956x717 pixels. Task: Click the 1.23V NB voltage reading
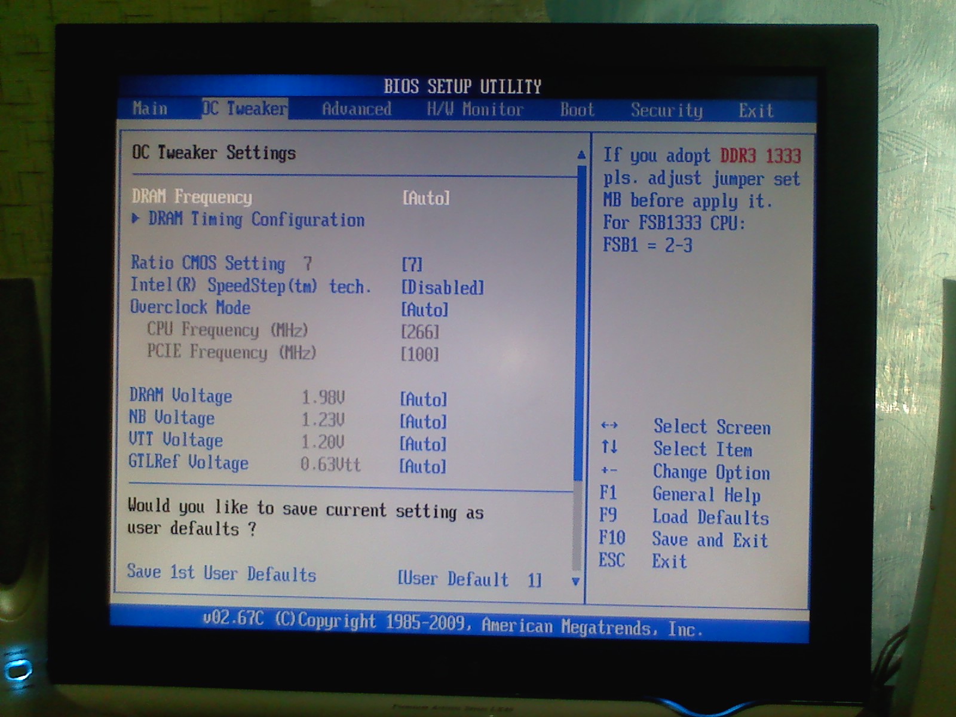point(323,419)
